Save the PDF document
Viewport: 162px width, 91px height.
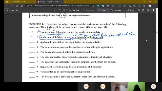click(x=143, y=10)
